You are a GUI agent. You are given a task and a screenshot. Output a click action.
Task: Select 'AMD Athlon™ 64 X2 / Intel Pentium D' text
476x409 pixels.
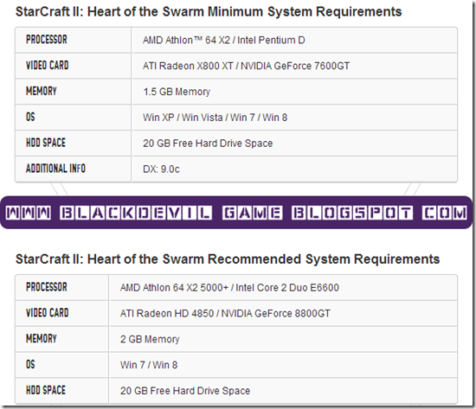tap(224, 40)
